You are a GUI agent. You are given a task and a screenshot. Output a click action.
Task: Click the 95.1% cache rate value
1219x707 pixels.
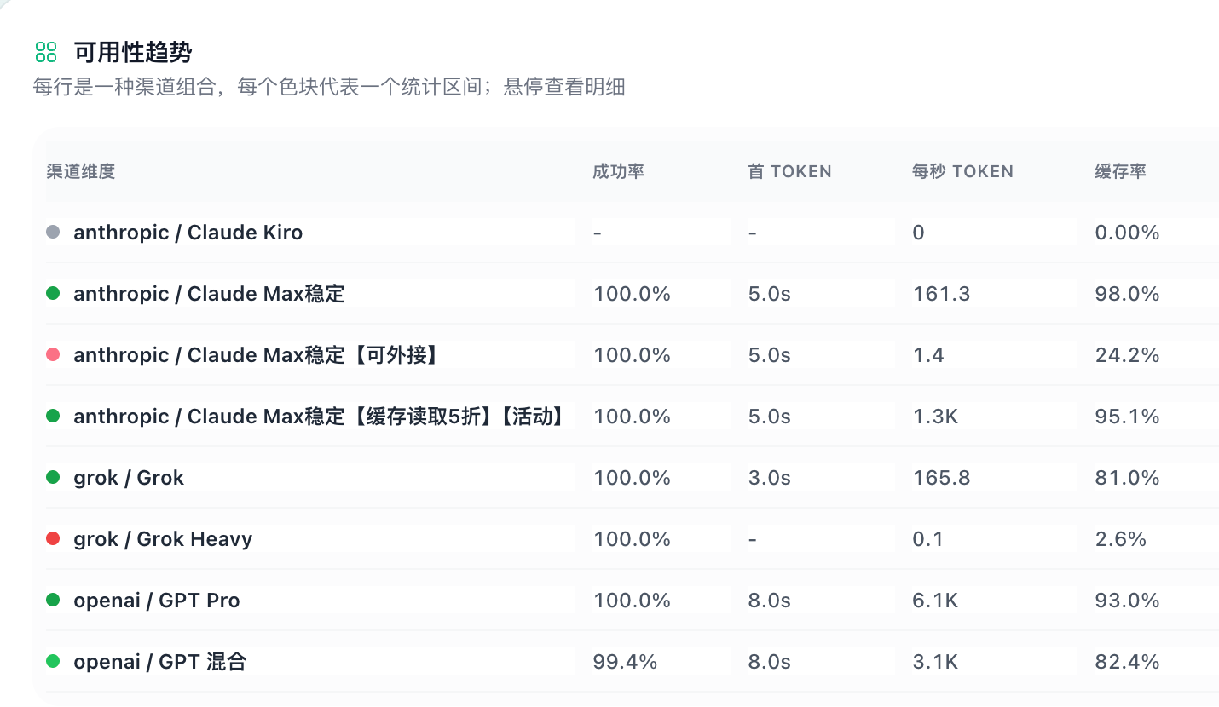tap(1128, 417)
